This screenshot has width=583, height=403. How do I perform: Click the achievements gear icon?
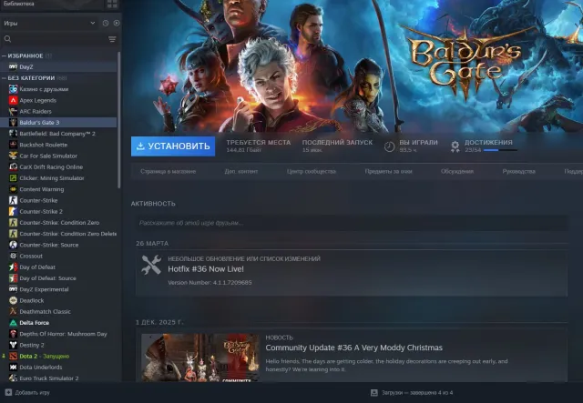click(x=455, y=146)
